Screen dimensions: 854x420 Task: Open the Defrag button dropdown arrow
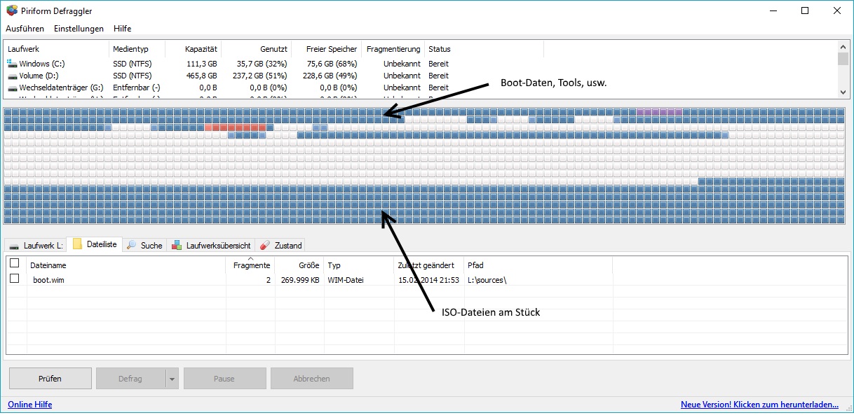[172, 379]
